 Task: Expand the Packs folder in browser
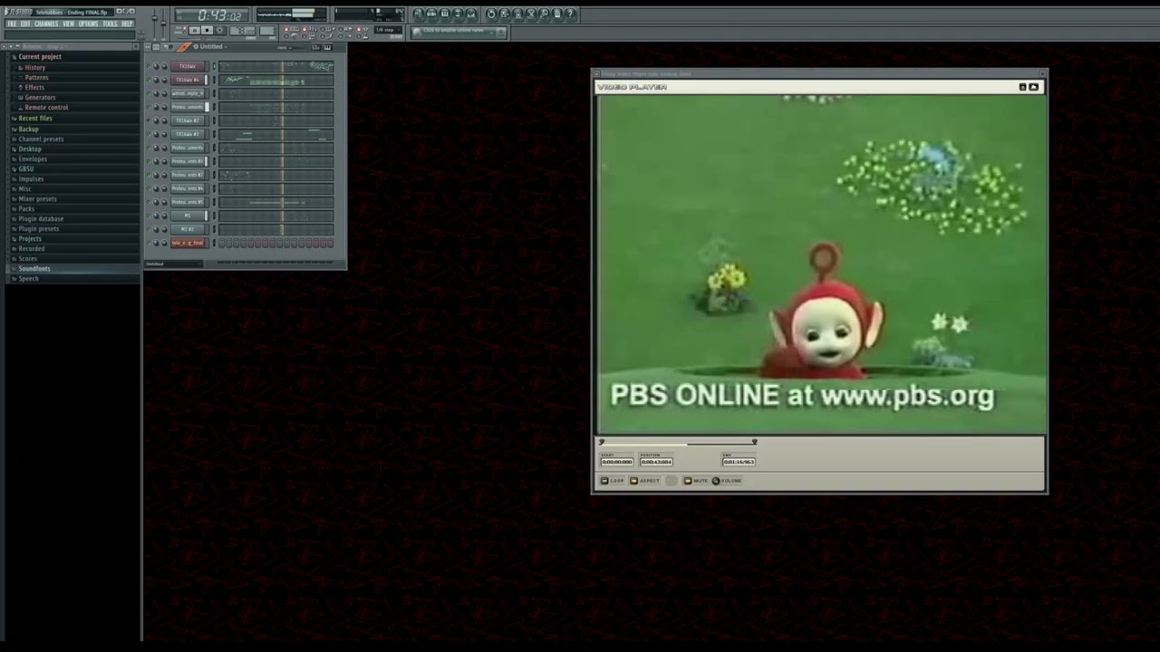74,208
